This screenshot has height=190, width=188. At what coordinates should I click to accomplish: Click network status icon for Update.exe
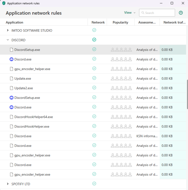tap(94, 78)
